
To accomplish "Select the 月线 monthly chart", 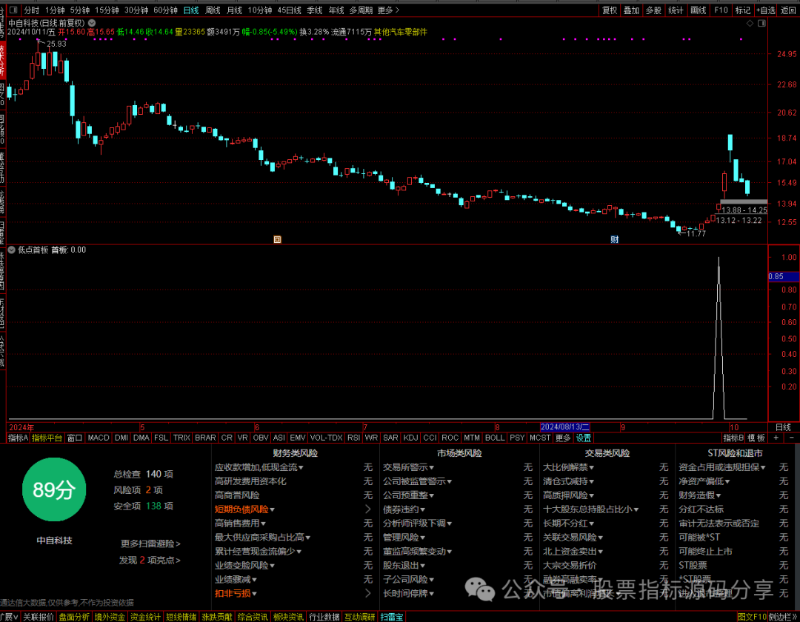I will 234,10.
